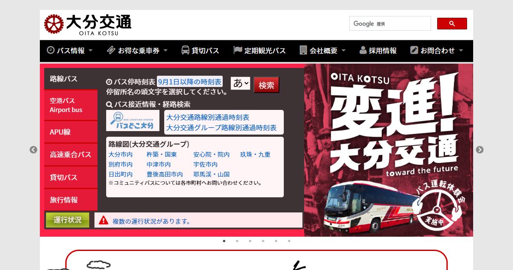Click the pencil icon beside お問合わせ

click(x=414, y=50)
